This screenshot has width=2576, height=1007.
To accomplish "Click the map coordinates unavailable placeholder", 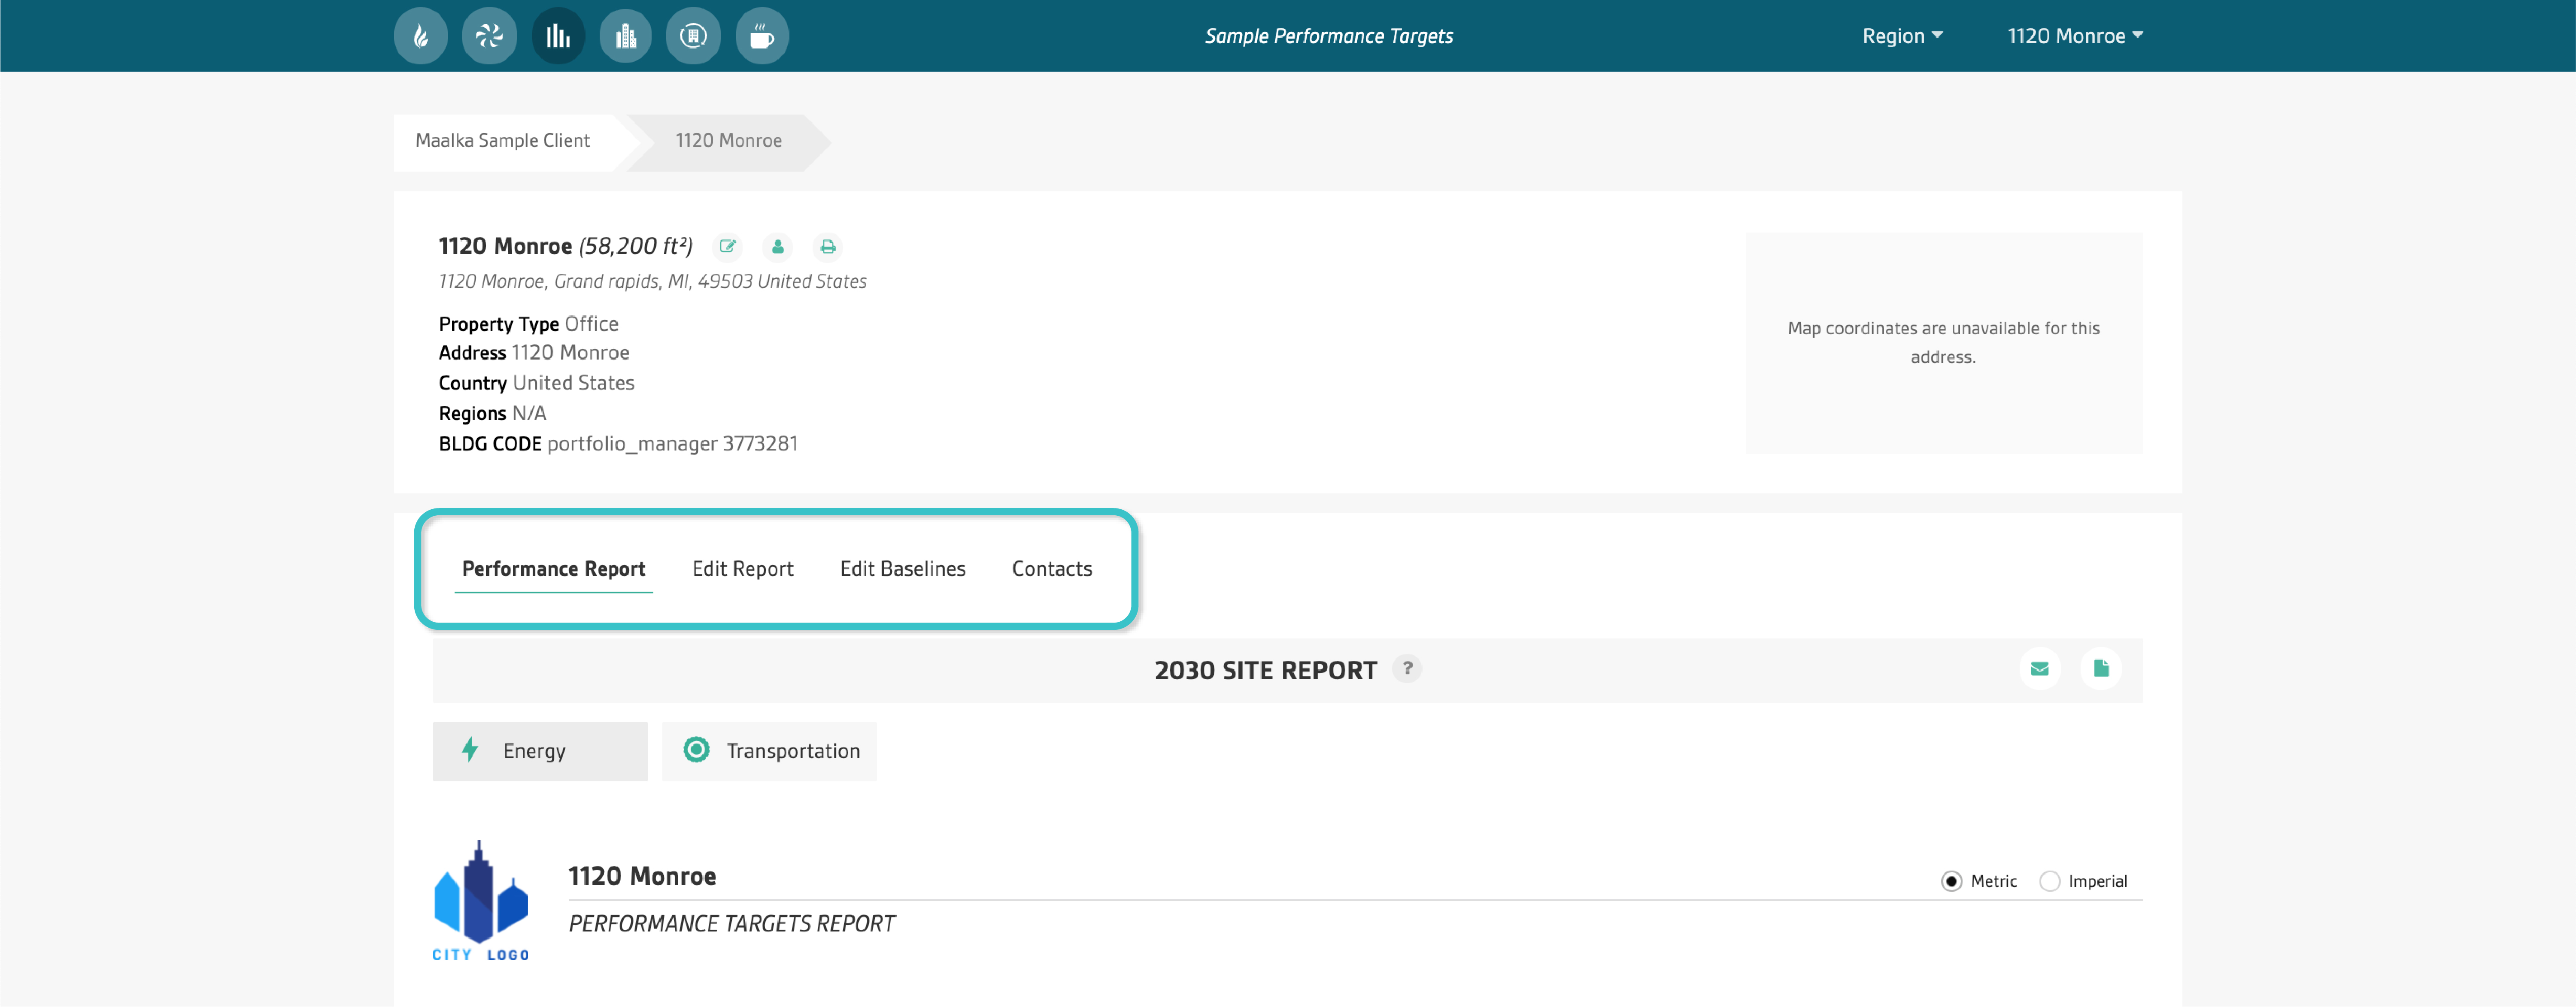I will [x=1944, y=343].
